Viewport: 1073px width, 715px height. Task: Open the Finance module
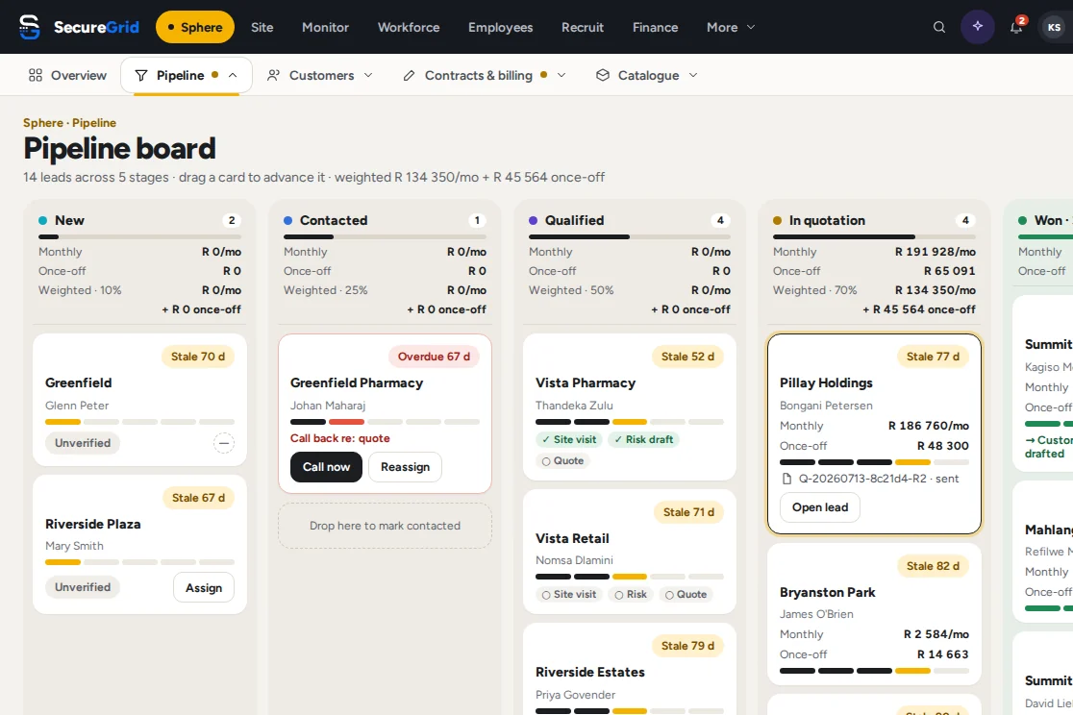(655, 27)
